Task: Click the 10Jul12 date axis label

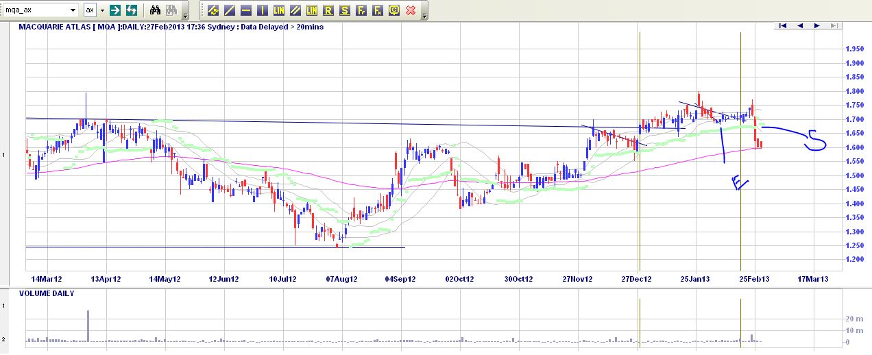Action: 282,280
